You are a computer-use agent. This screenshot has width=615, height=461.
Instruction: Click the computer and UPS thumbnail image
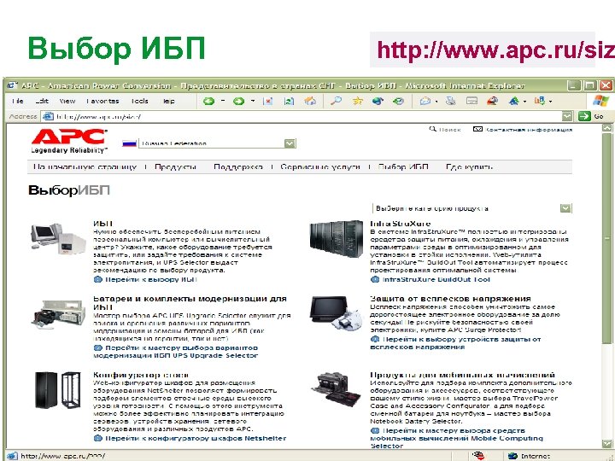58,239
